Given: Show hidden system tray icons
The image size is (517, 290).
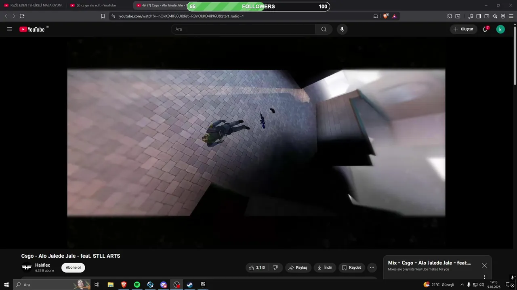Looking at the screenshot, I should click(462, 285).
